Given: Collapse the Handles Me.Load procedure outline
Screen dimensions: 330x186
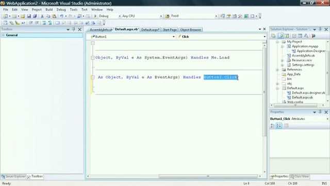Looking at the screenshot, I should [93, 57].
